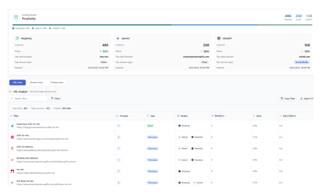Viewport: 325px width, 195px height.
Task: Focus the Search URLs input field
Action: coord(28,99)
